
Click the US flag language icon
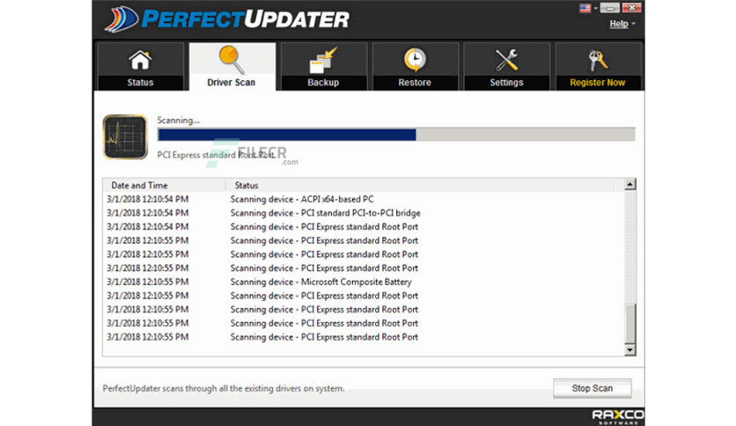[585, 8]
